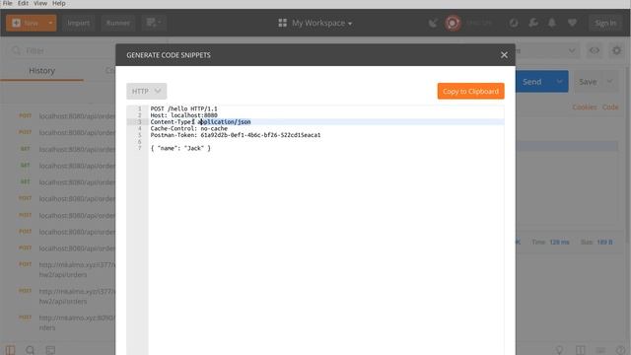This screenshot has width=631, height=355.
Task: Click the Postman-Token header line
Action: (x=236, y=135)
